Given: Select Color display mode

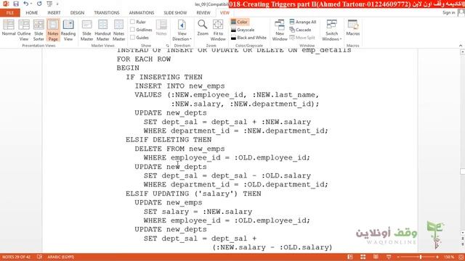Looking at the screenshot, I should pyautogui.click(x=239, y=22).
